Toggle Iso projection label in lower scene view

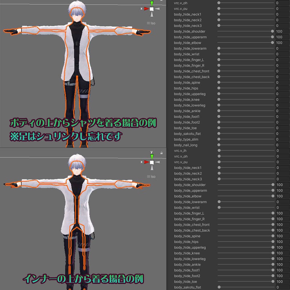151,177
